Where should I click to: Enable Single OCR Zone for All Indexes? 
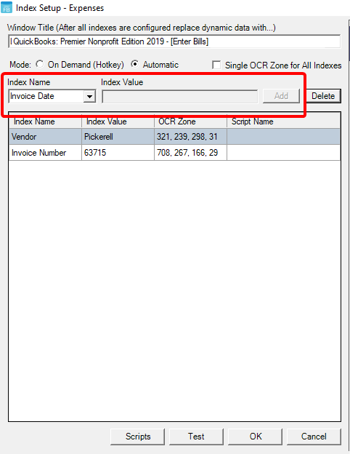click(x=216, y=65)
